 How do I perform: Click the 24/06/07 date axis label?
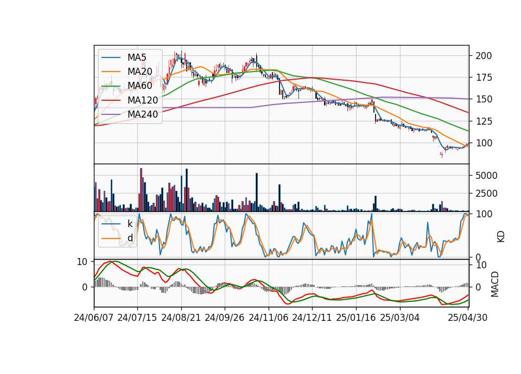(x=94, y=318)
